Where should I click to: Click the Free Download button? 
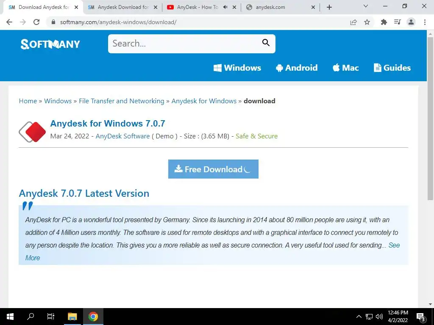tap(213, 169)
